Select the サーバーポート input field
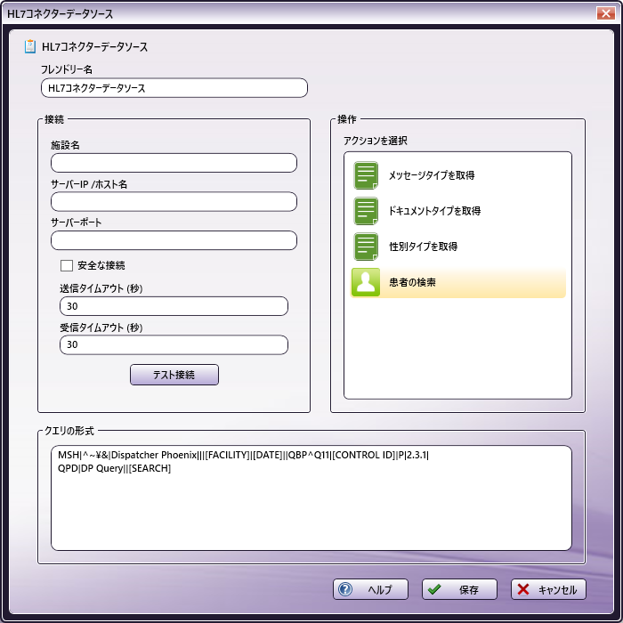Screen dimensions: 623x623 coord(174,240)
